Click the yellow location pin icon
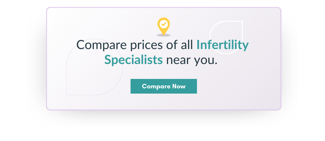This screenshot has height=141, width=325. (x=163, y=26)
